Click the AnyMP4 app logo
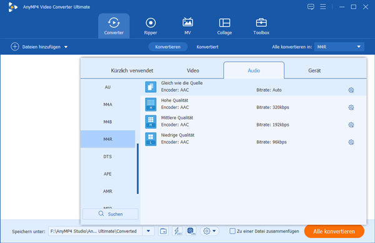 [x=12, y=7]
